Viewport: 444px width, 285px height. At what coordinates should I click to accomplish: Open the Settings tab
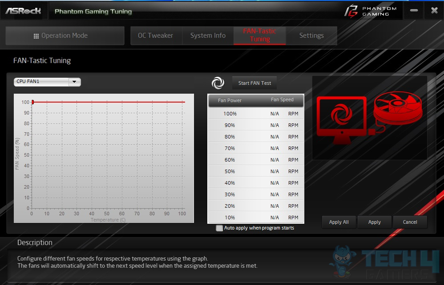(311, 36)
